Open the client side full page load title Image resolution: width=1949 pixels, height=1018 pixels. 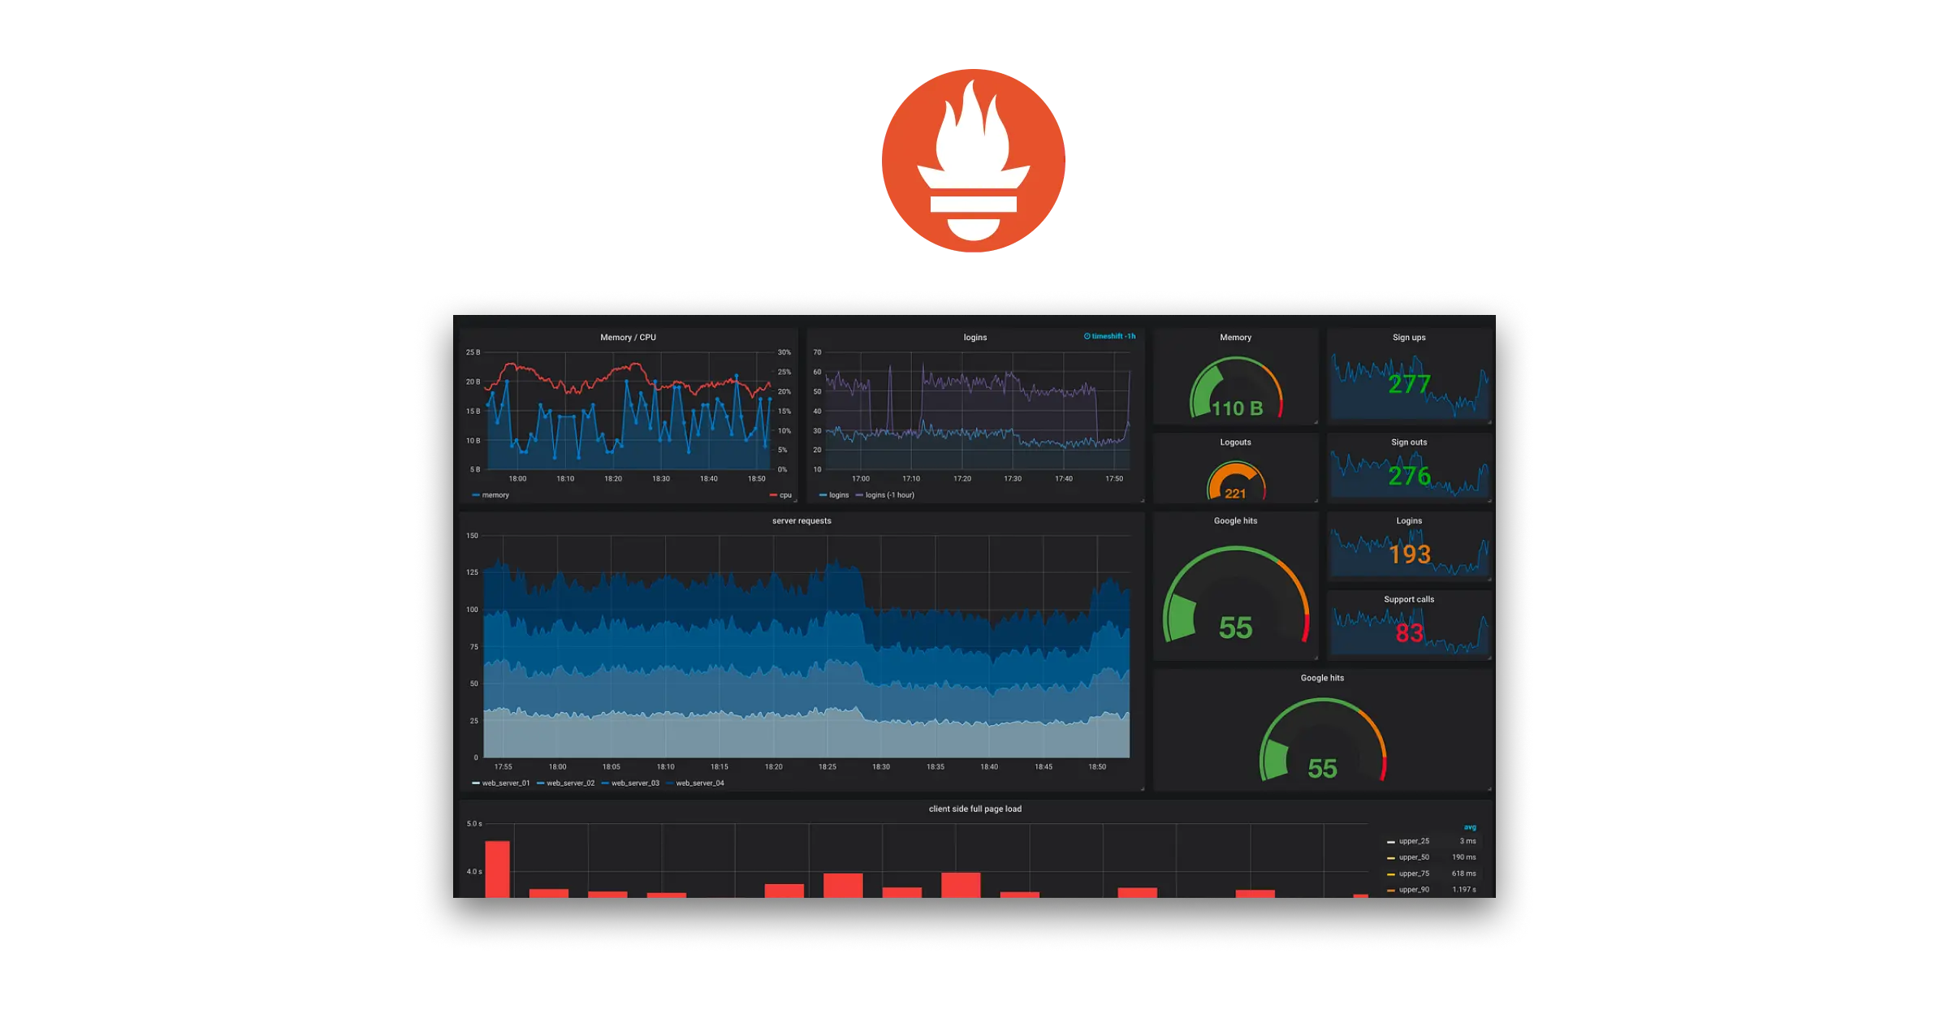click(x=975, y=809)
